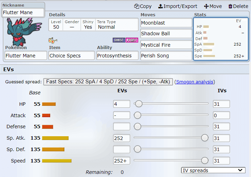Click the Defense IV input field
The width and height of the screenshot is (251, 177).
pos(221,127)
